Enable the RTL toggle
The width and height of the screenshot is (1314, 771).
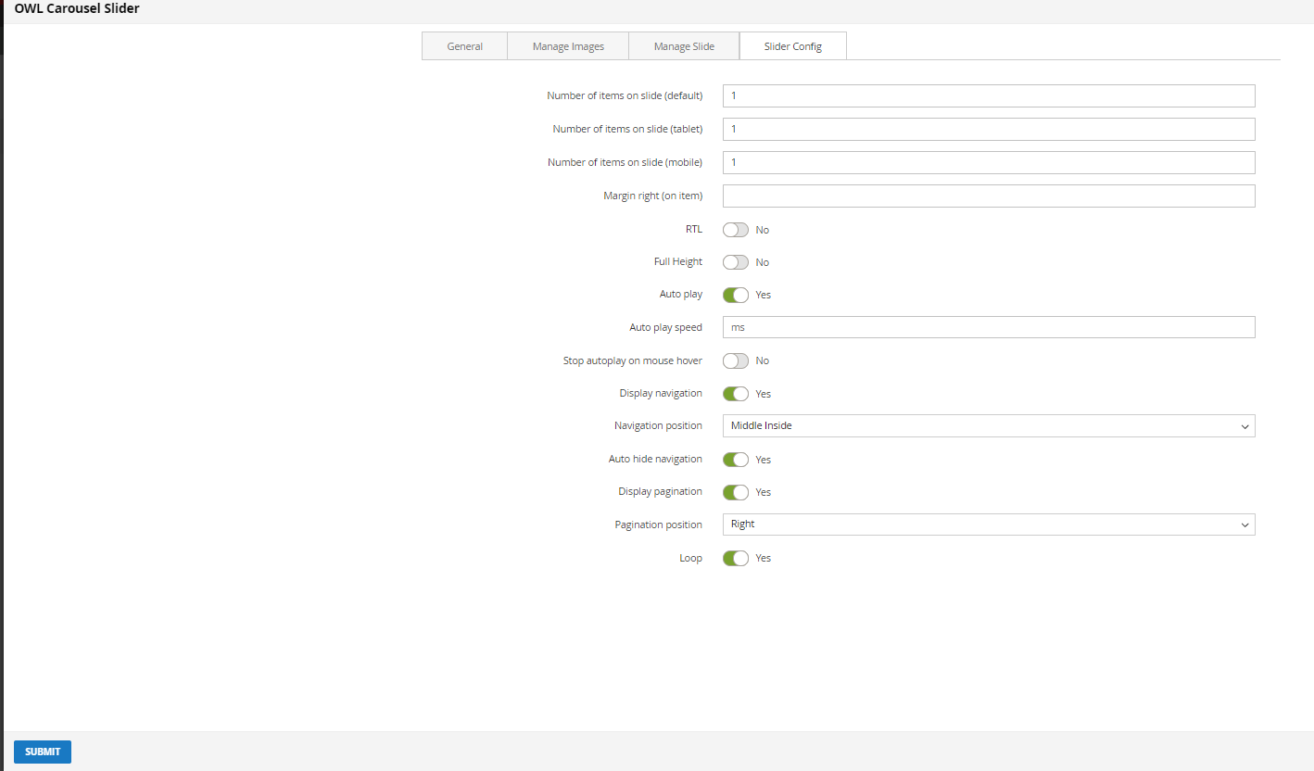tap(736, 230)
